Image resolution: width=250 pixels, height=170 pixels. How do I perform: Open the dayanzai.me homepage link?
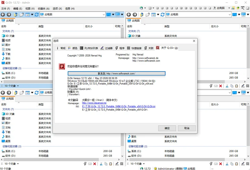(x=94, y=103)
